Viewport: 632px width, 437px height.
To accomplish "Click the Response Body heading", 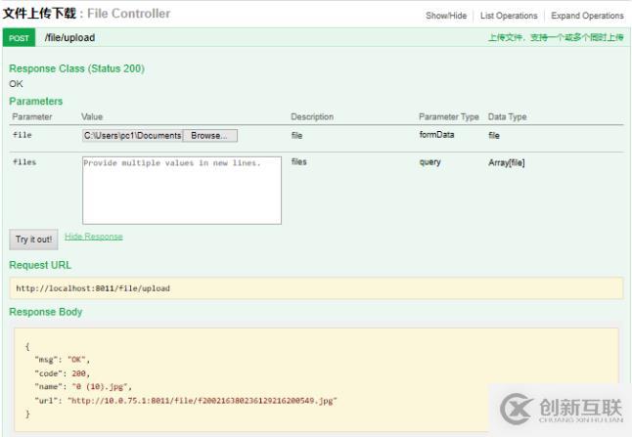I will 46,312.
